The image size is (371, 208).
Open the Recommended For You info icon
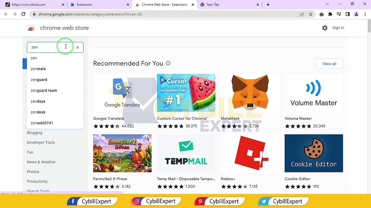click(x=168, y=63)
